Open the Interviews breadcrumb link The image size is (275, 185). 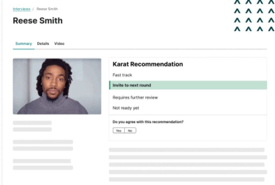point(22,9)
